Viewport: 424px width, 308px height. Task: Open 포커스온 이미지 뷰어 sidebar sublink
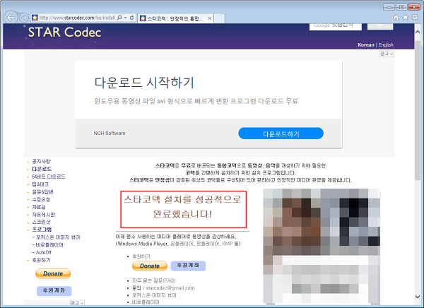coord(58,237)
